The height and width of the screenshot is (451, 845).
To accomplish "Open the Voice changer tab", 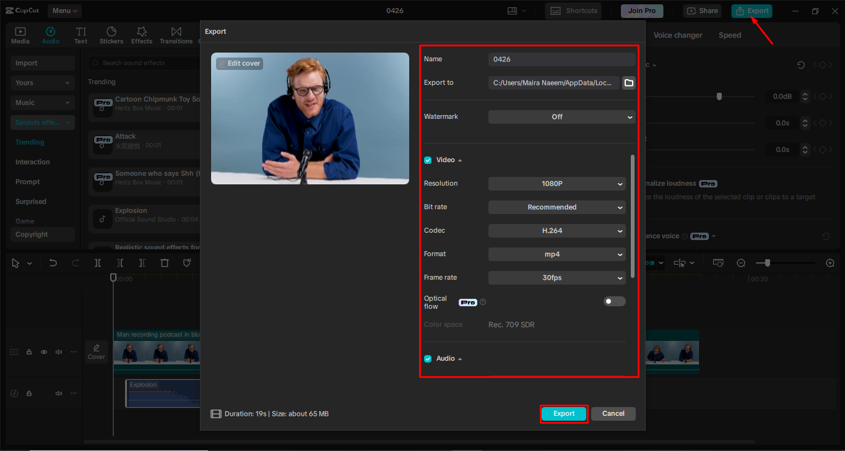I will tap(678, 35).
